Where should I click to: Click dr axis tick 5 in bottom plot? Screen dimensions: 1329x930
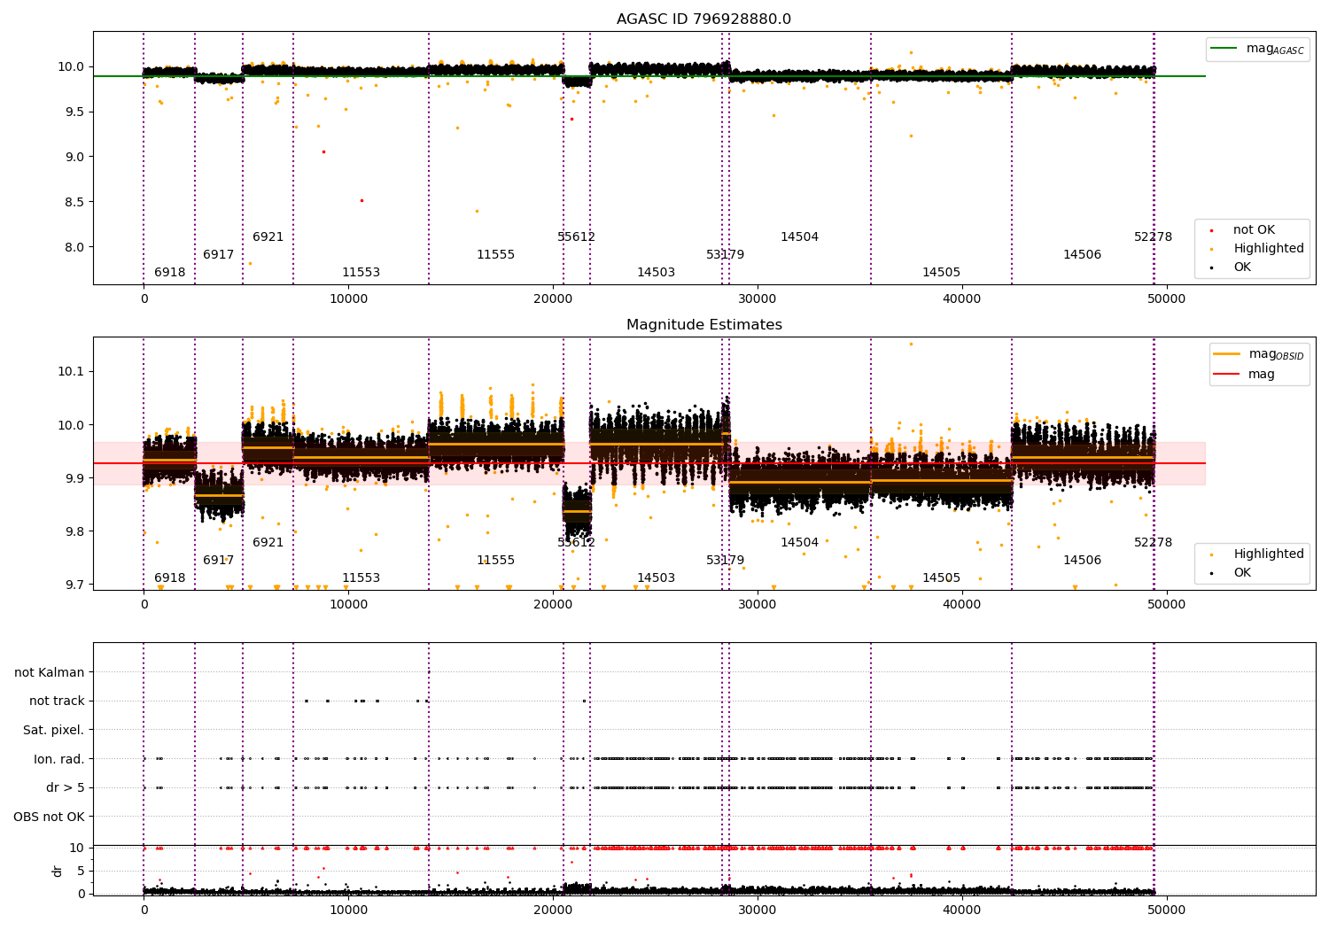82,871
